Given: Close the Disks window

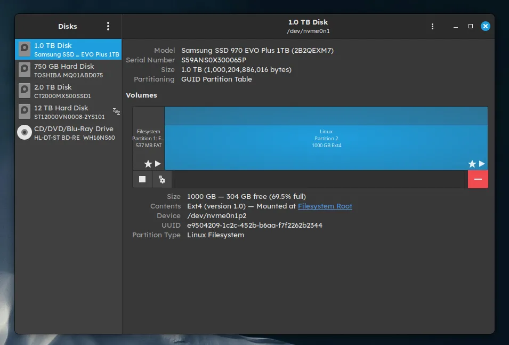Looking at the screenshot, I should pos(485,26).
